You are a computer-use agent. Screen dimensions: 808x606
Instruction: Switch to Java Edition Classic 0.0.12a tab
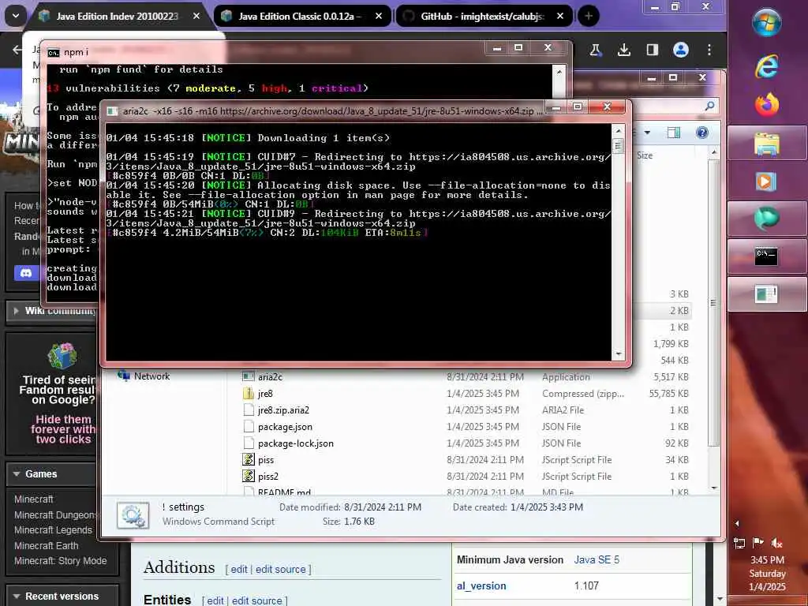299,16
